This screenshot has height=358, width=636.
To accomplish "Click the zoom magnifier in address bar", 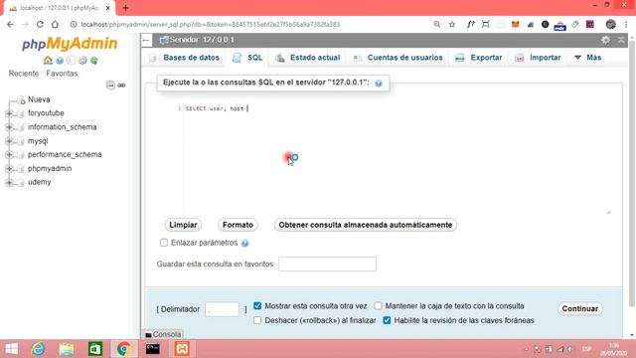I will 437,24.
